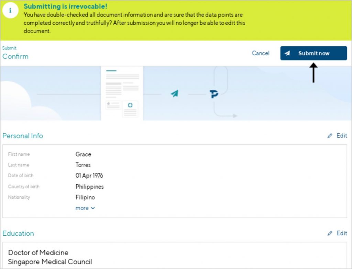
Task: Cancel the submission
Action: click(x=261, y=53)
